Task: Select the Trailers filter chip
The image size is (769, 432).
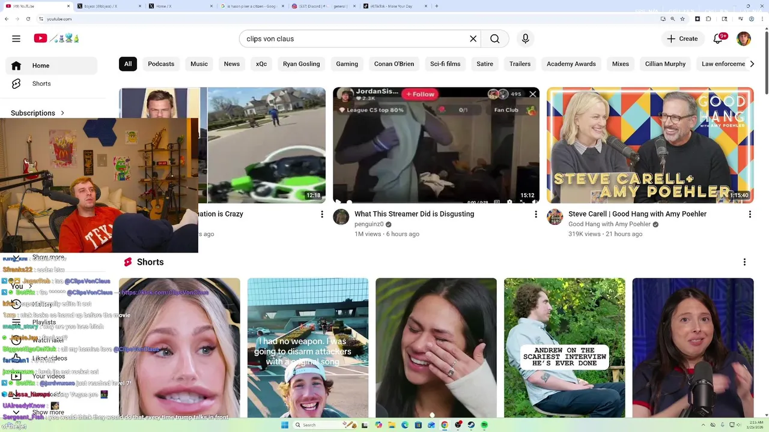Action: point(520,64)
